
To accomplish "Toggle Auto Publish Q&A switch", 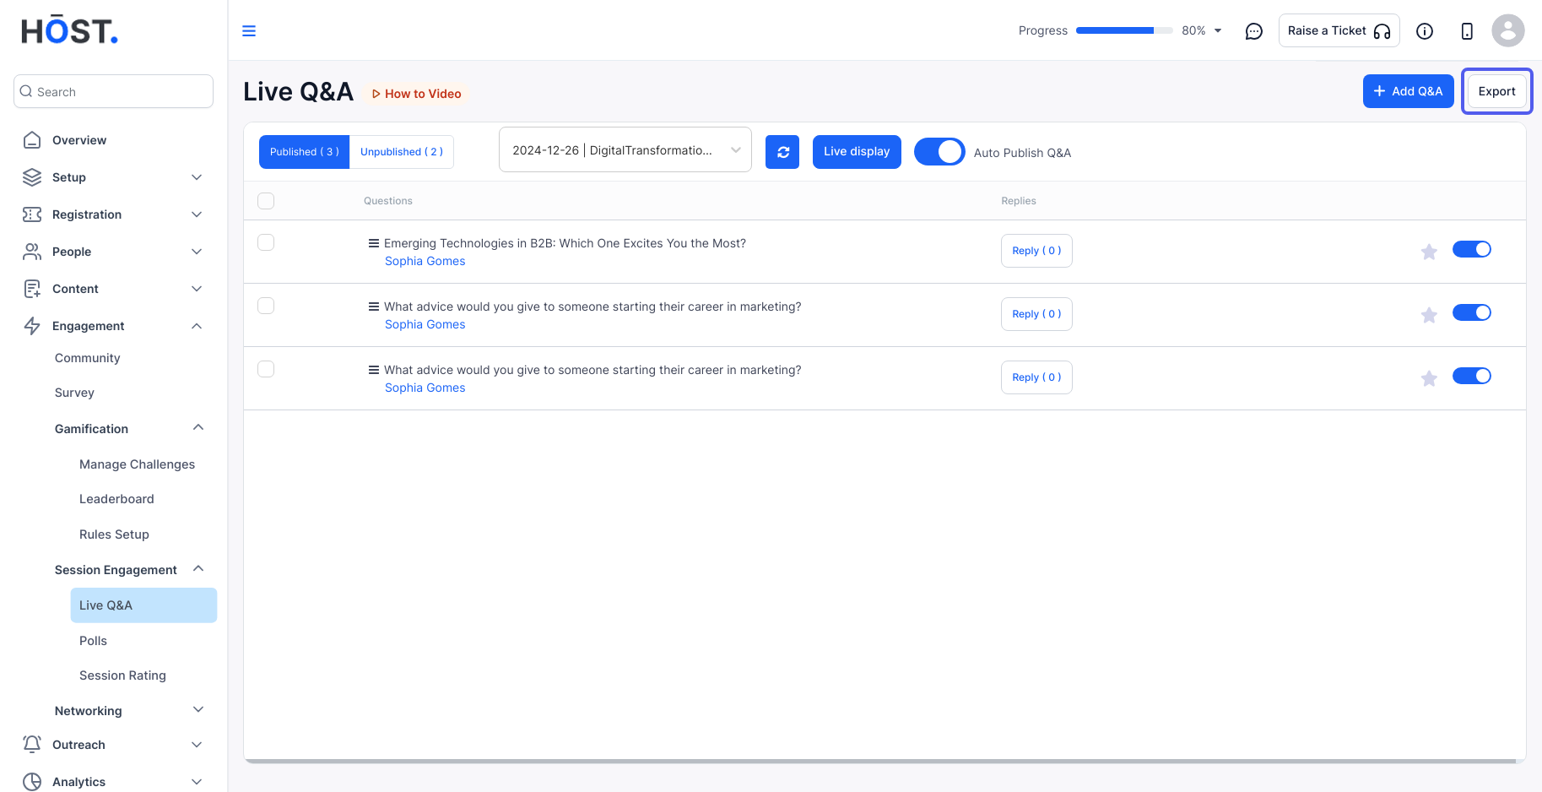I will 939,152.
